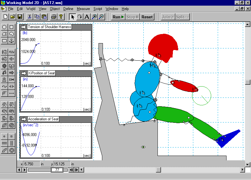This screenshot has width=251, height=180.
Task: Select the Curved polygon tool
Action: point(12,34)
